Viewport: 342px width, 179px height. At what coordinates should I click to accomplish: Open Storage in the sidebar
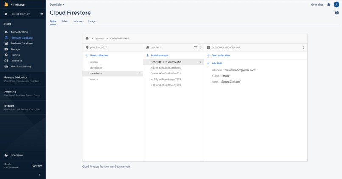coord(15,49)
